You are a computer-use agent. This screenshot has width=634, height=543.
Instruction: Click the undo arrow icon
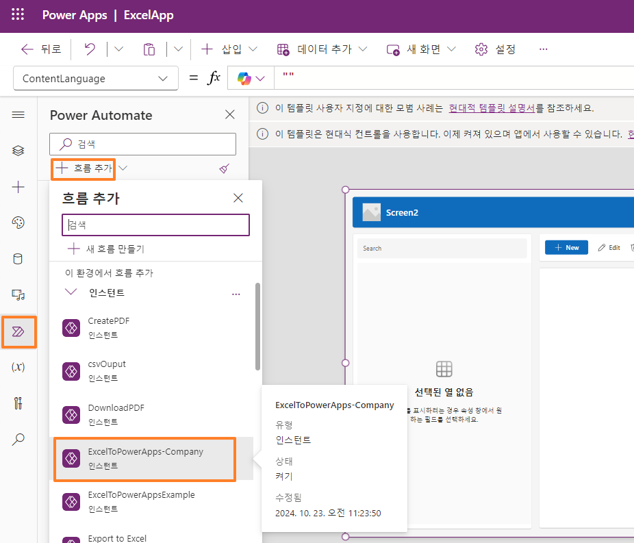(x=90, y=49)
